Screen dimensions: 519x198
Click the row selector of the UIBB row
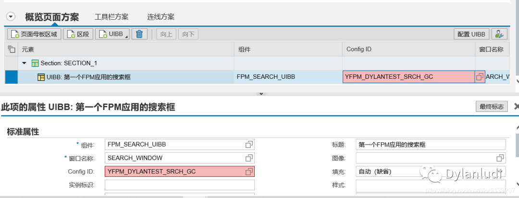11,77
